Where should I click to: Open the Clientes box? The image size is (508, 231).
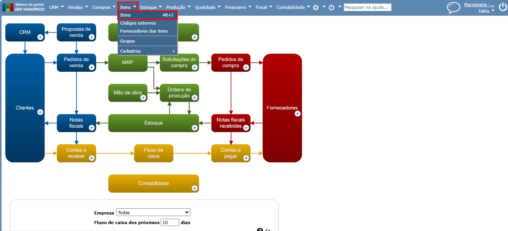pyautogui.click(x=25, y=108)
